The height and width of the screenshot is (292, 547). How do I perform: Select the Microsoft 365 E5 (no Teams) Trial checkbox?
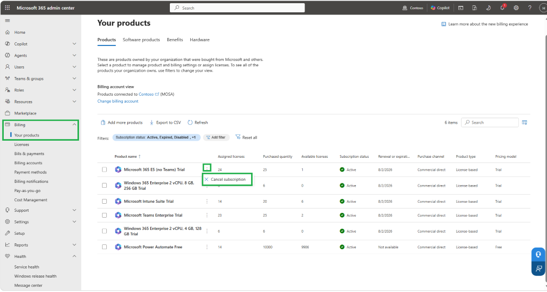104,170
